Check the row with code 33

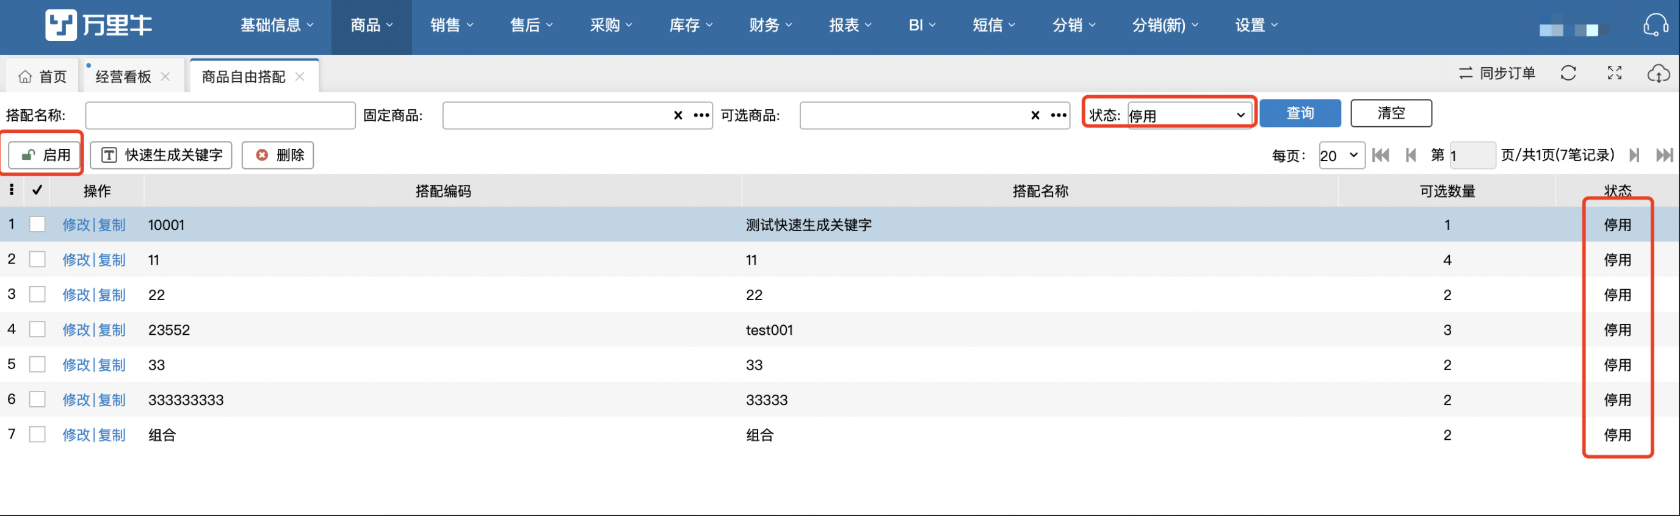[37, 364]
